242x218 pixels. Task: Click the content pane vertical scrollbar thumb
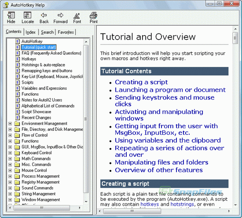point(235,38)
